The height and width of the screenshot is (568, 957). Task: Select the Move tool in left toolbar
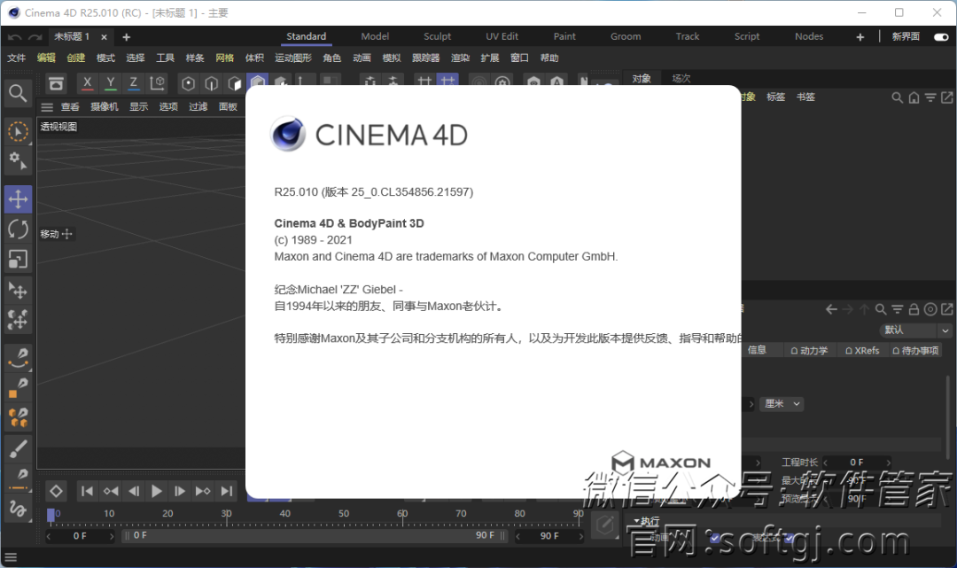pyautogui.click(x=18, y=199)
